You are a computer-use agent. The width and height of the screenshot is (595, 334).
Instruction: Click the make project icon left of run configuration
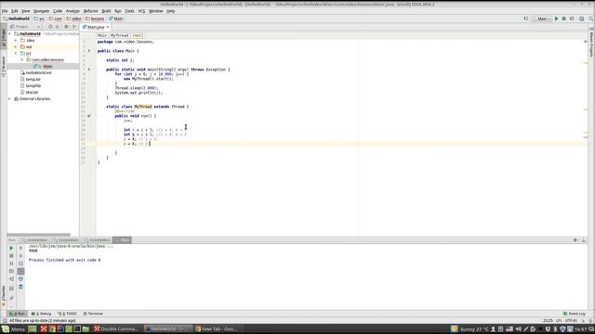pyautogui.click(x=526, y=19)
